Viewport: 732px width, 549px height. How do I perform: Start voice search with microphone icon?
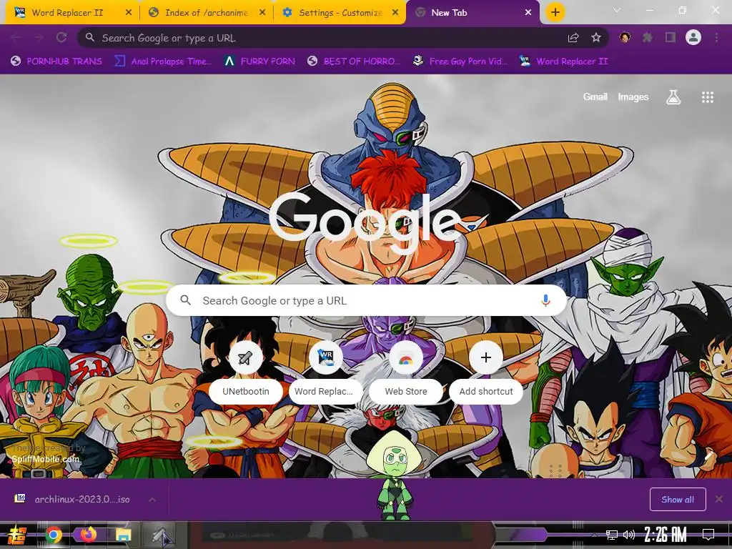click(x=545, y=300)
